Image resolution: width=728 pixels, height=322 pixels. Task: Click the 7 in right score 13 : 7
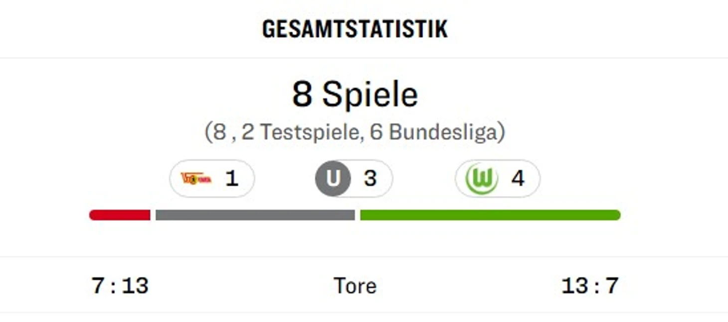(612, 286)
